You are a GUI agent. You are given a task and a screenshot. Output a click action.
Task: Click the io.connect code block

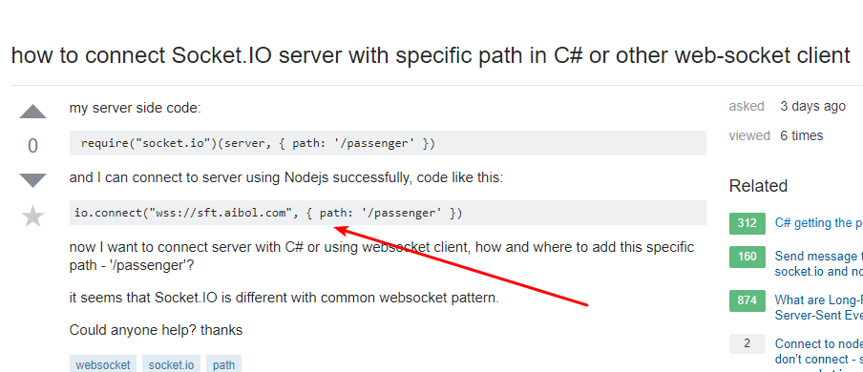[388, 213]
